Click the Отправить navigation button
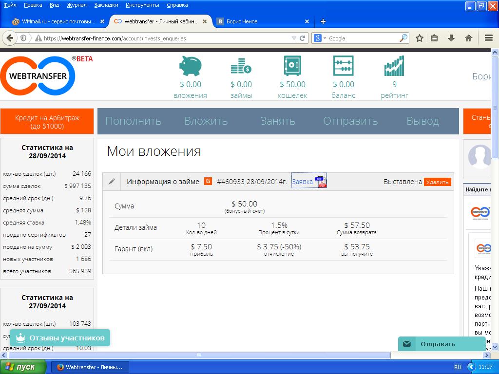The image size is (499, 374). (350, 121)
